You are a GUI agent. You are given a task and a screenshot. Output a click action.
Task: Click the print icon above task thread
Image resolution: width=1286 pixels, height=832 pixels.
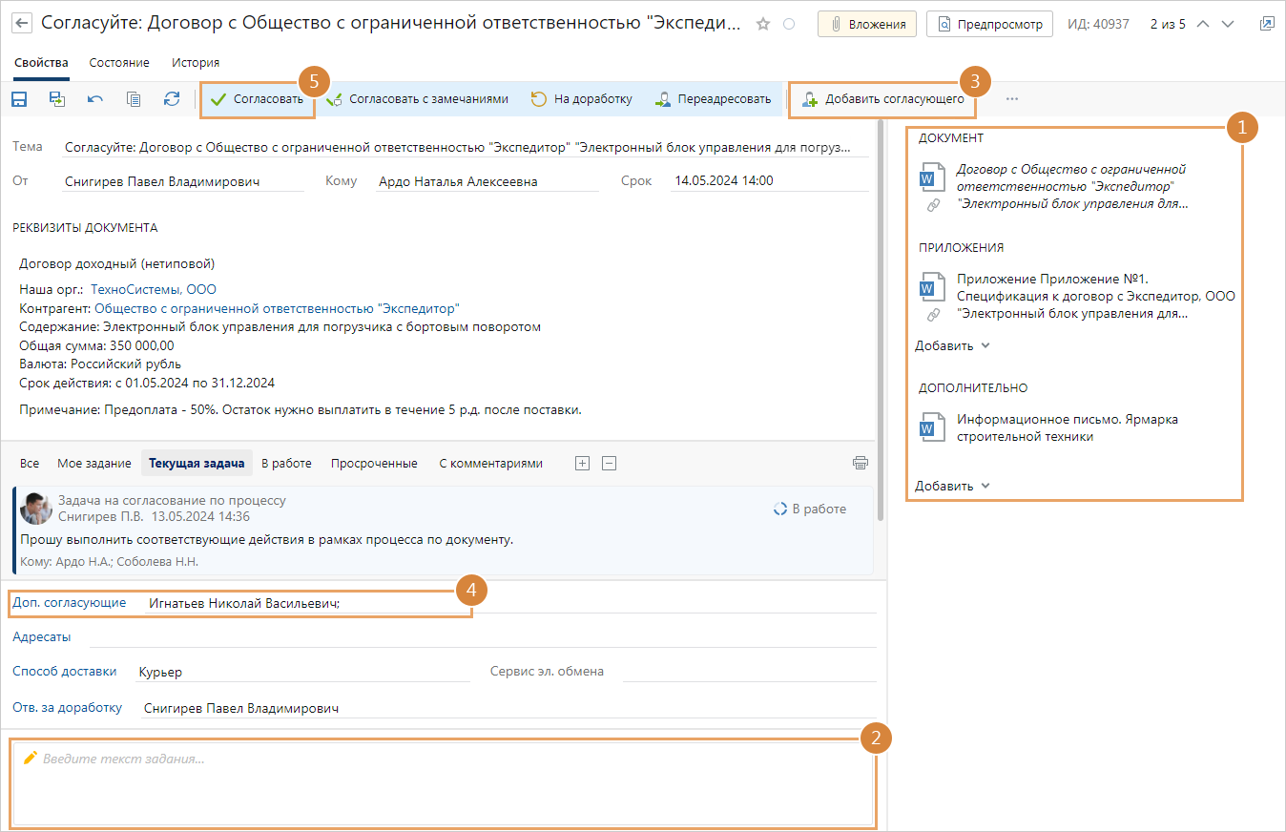861,464
